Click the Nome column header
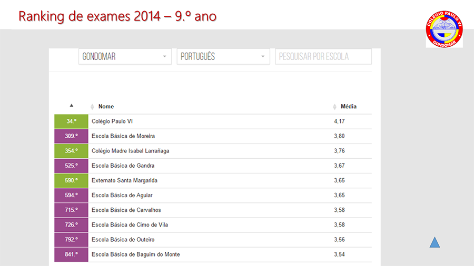 [x=106, y=107]
